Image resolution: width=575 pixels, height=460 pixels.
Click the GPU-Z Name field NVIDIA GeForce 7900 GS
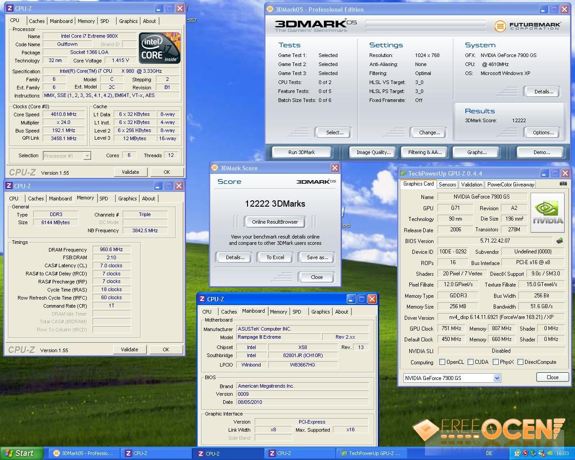(482, 197)
